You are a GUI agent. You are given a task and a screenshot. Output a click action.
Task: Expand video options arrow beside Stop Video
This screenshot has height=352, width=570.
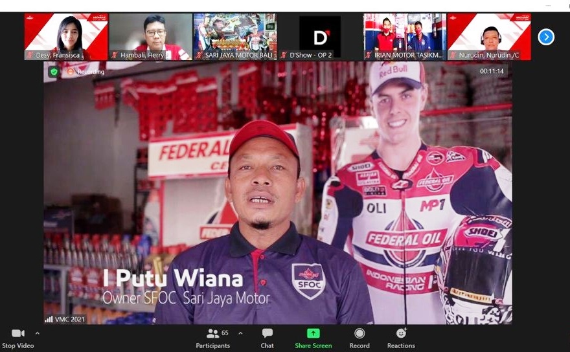pyautogui.click(x=37, y=333)
